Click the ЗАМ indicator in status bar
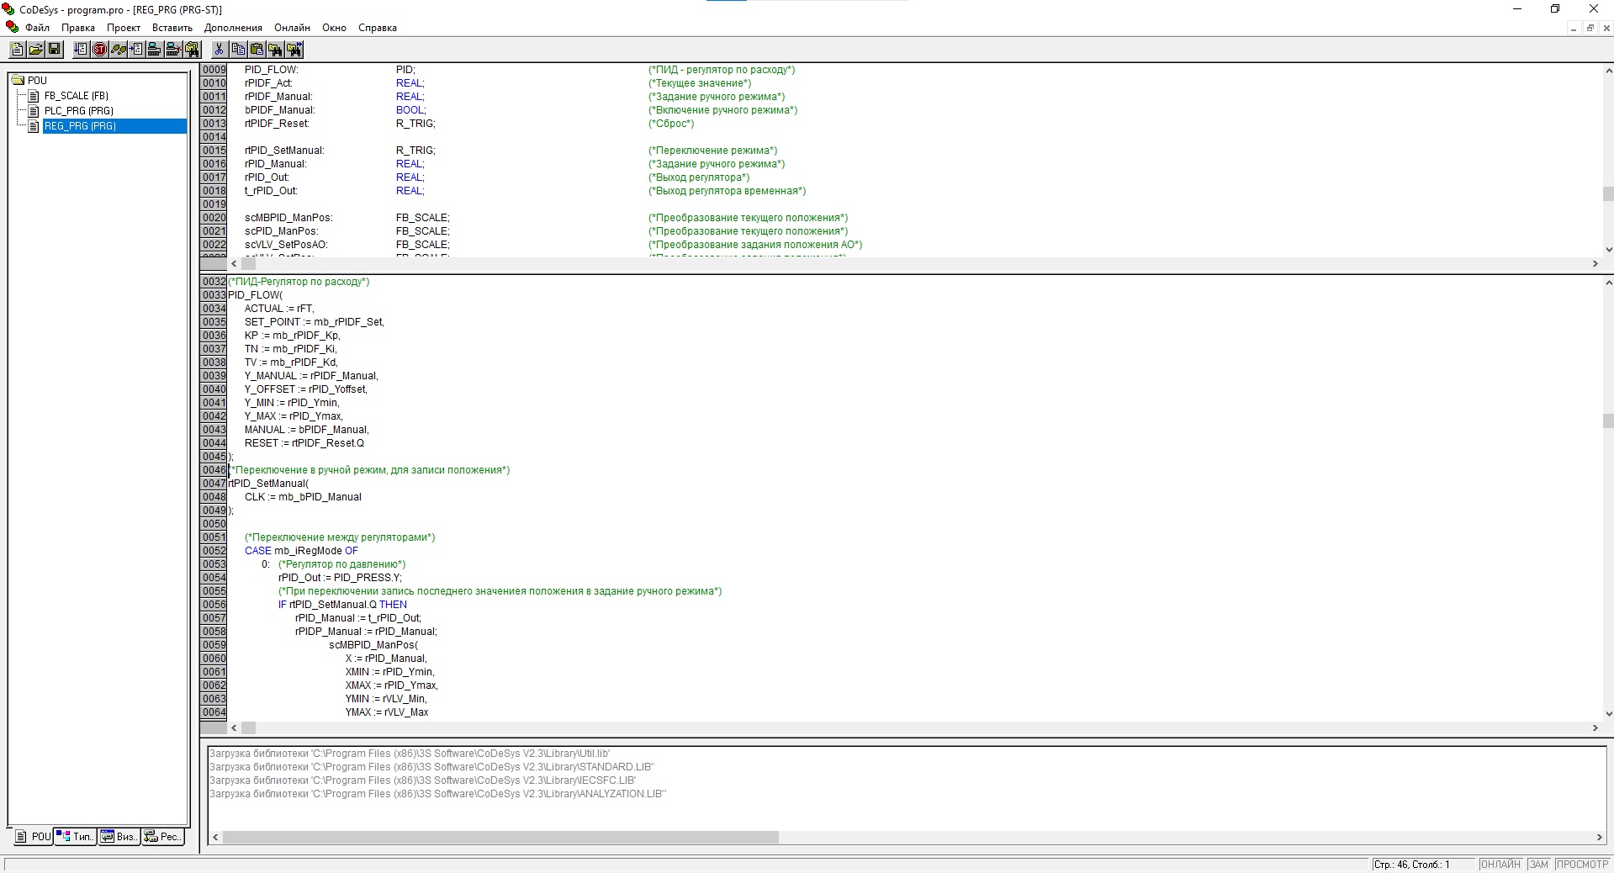 pos(1539,865)
